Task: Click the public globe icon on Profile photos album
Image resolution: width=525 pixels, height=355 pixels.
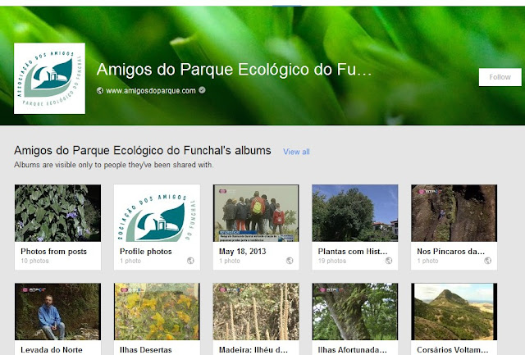Action: (x=190, y=261)
